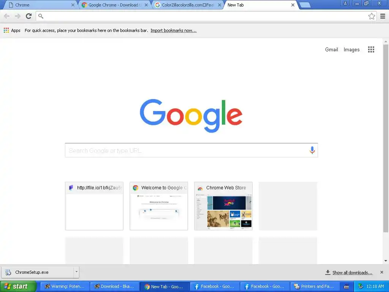Image resolution: width=389 pixels, height=292 pixels.
Task: Bookmark this page with the star
Action: point(372,16)
